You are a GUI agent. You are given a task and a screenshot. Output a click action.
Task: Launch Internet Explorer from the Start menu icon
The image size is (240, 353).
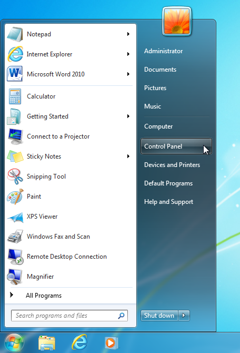click(x=15, y=54)
